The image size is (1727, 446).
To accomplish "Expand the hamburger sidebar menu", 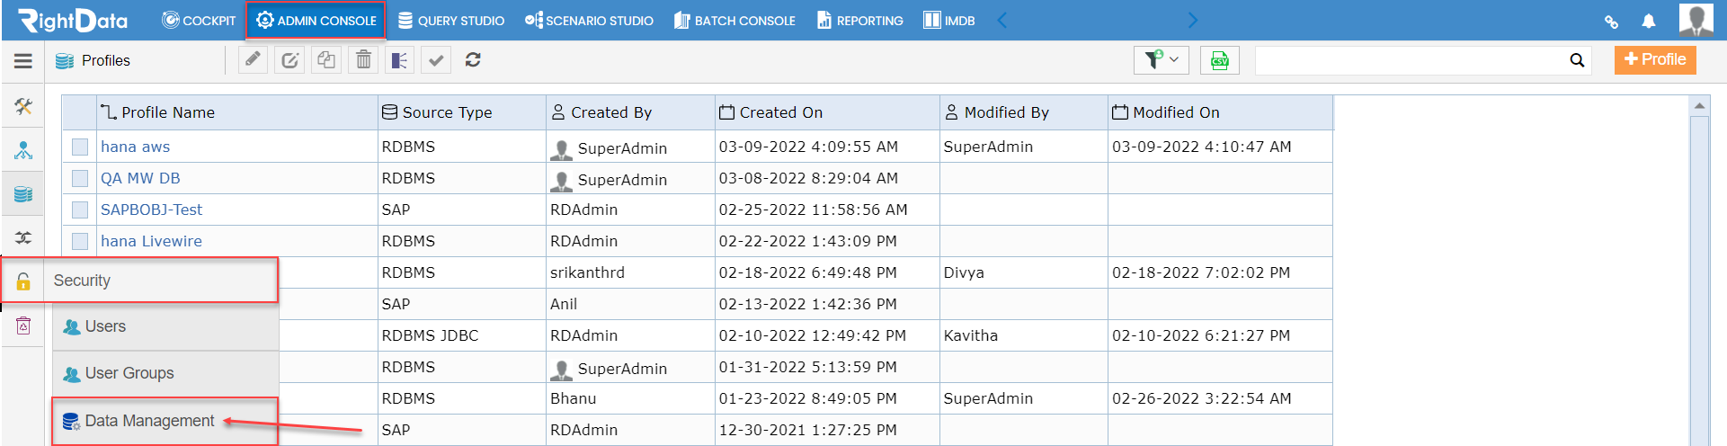I will 23,61.
